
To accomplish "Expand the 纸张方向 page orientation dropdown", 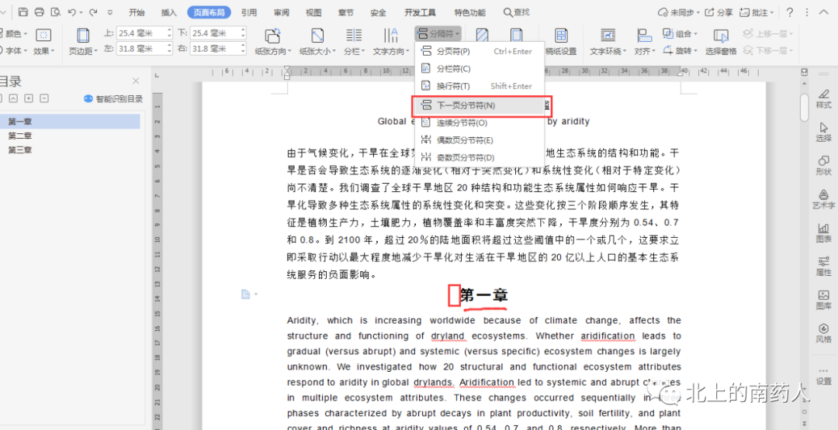I will pos(272,51).
